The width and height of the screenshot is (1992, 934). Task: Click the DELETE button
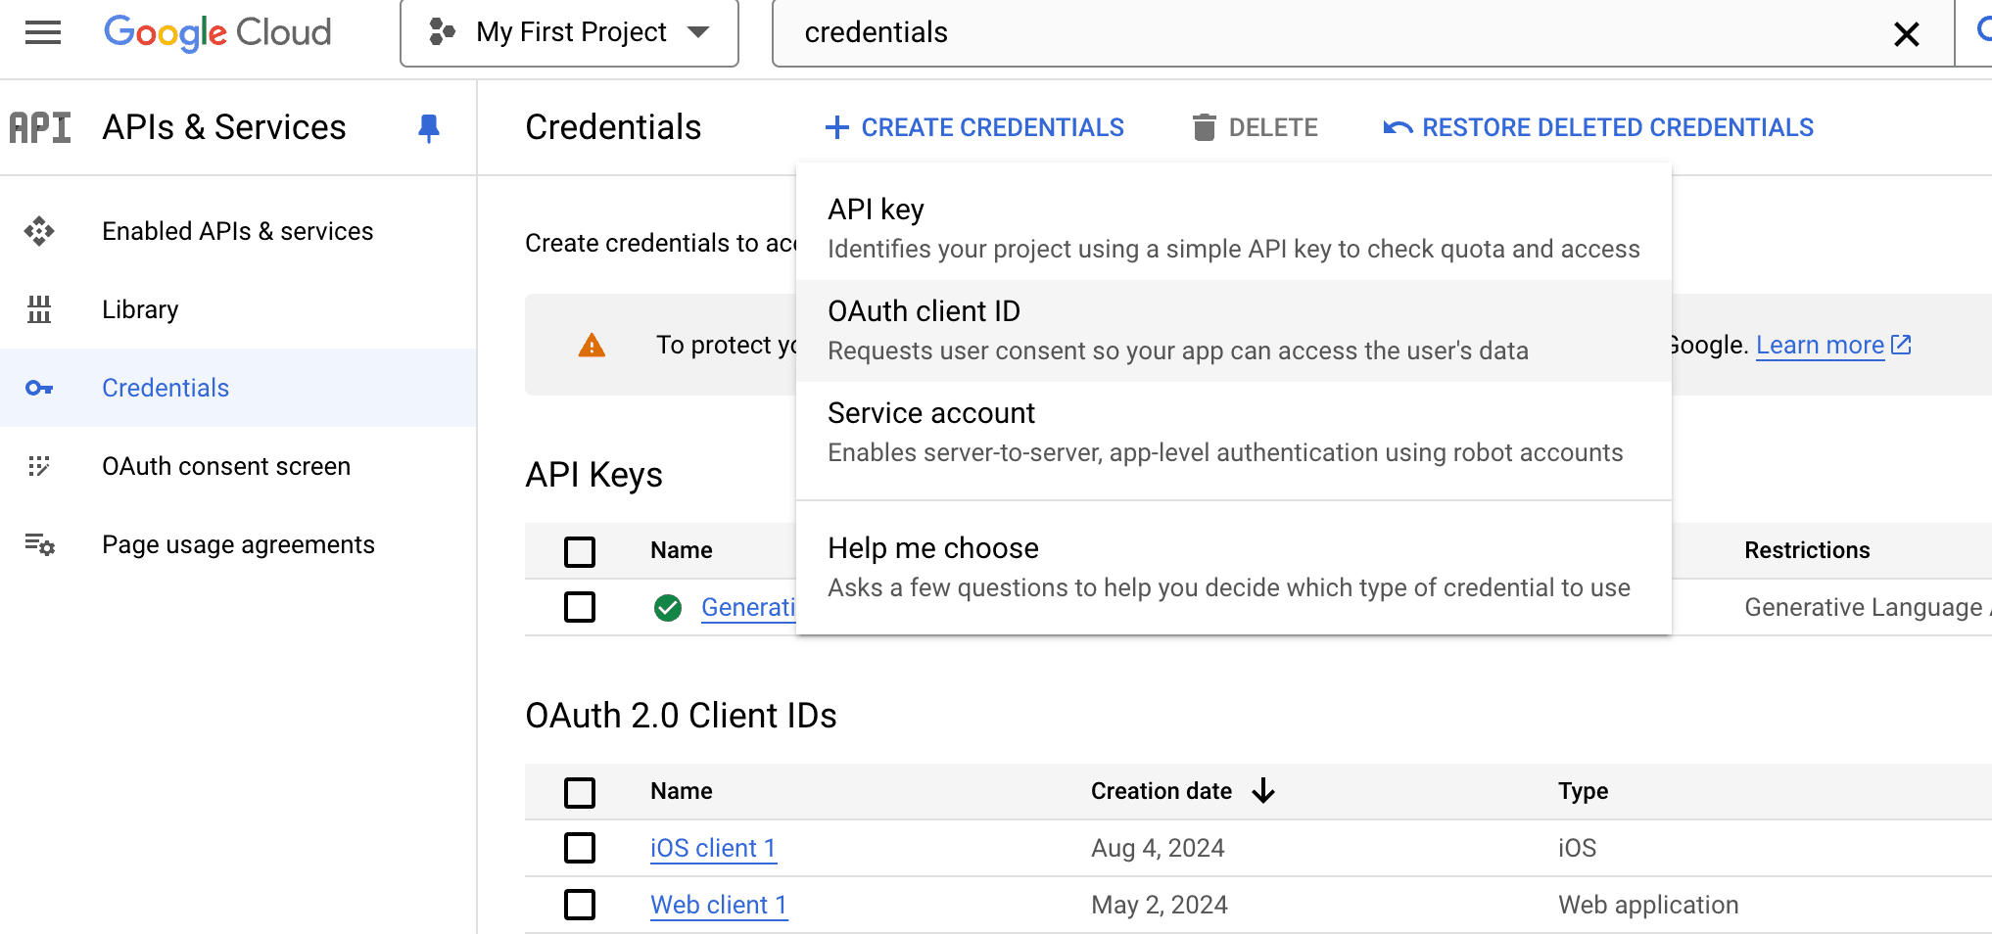pos(1255,127)
